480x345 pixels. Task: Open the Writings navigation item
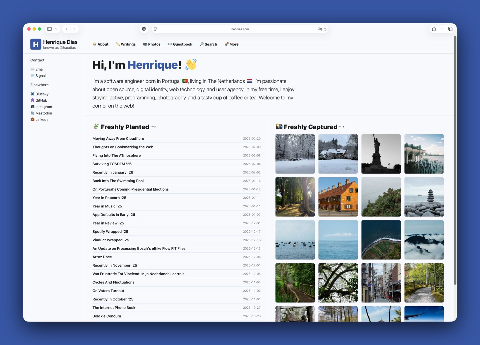(126, 44)
